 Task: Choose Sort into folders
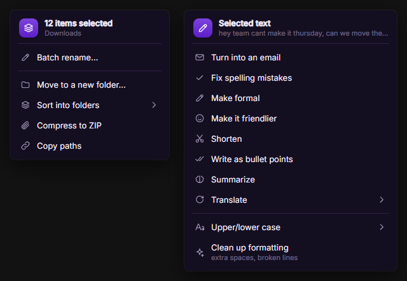[x=90, y=105]
